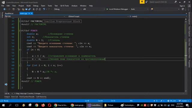Click the Redo arrow icon
The height and width of the screenshot is (108, 192).
tap(49, 9)
